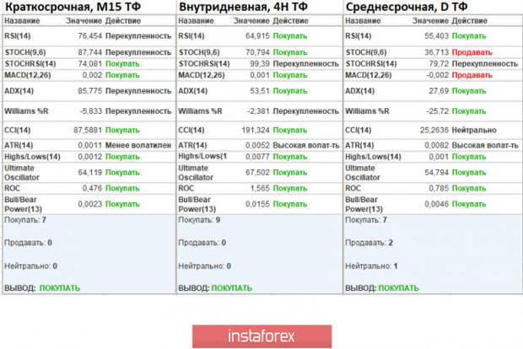Select the Внутридневная, 4H ТФ heading
Screen dimensions: 523x349
tap(243, 7)
